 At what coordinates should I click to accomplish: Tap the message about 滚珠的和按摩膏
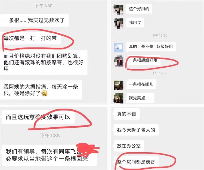pyautogui.click(x=44, y=62)
